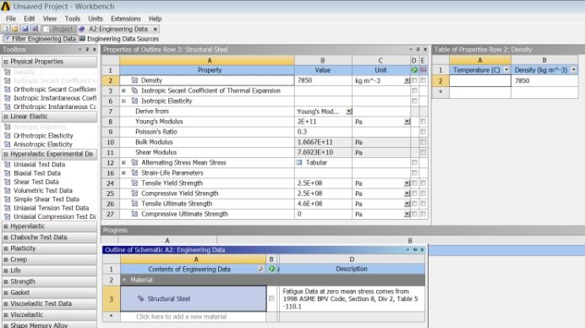Image resolution: width=585 pixels, height=328 pixels.
Task: Click Biaxial Test Data icon
Action: point(7,173)
